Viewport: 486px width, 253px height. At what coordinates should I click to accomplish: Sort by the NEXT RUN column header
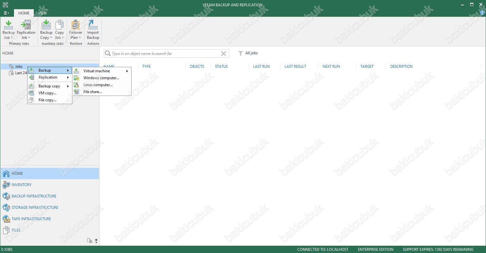click(x=331, y=67)
